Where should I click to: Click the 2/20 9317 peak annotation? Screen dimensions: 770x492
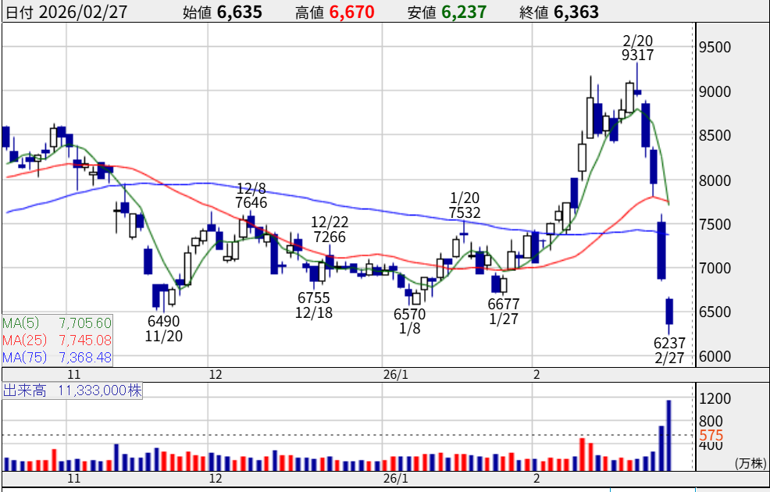[x=637, y=48]
